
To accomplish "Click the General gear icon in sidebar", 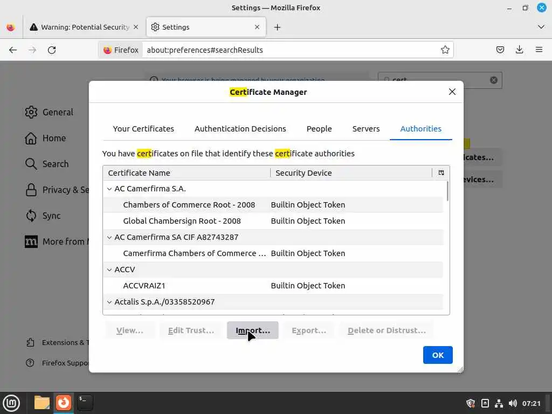I will click(31, 112).
